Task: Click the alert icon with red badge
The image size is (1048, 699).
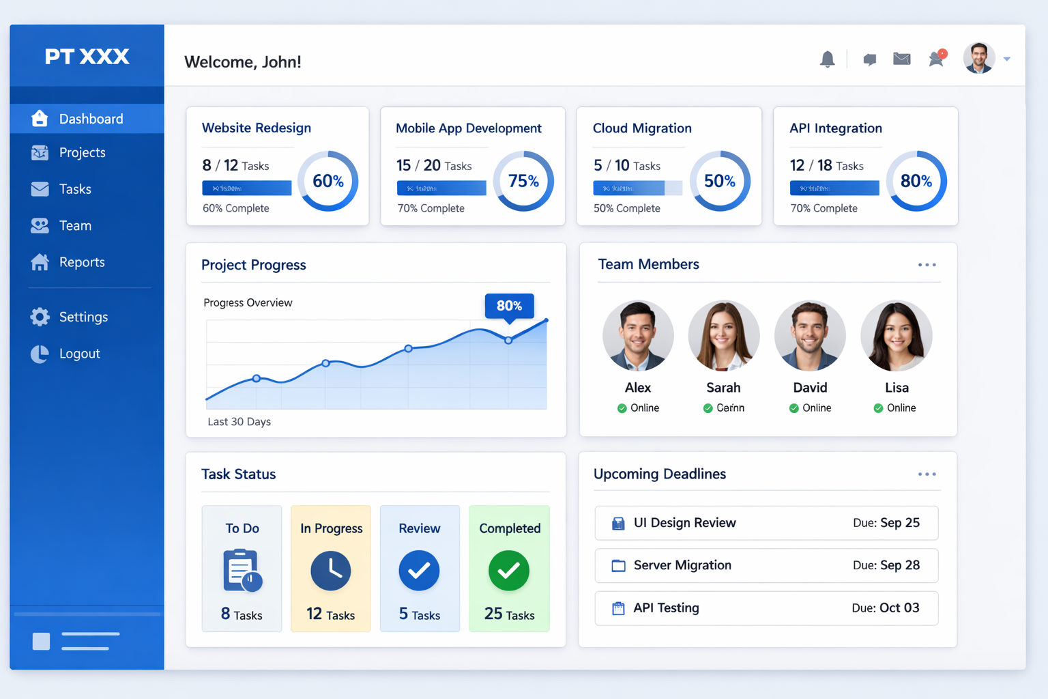Action: [937, 59]
